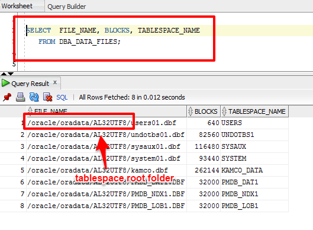Click the 262144 blocks cell
The height and width of the screenshot is (230, 313).
click(204, 170)
